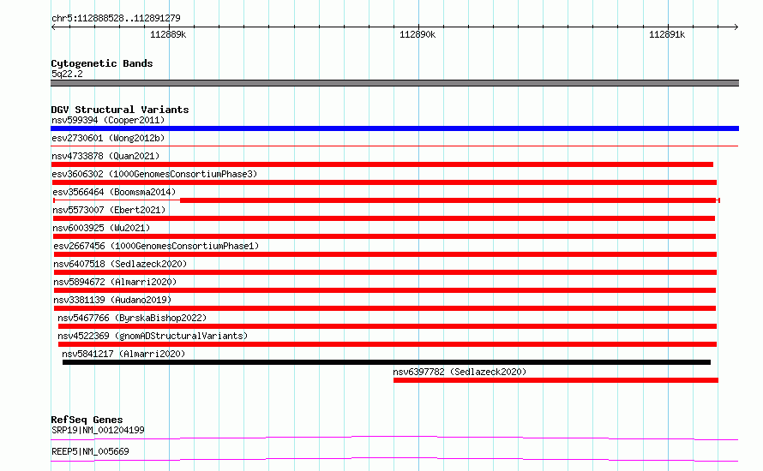Select the short red nsv6397782 variant bar
Image resolution: width=763 pixels, height=471 pixels.
556,380
